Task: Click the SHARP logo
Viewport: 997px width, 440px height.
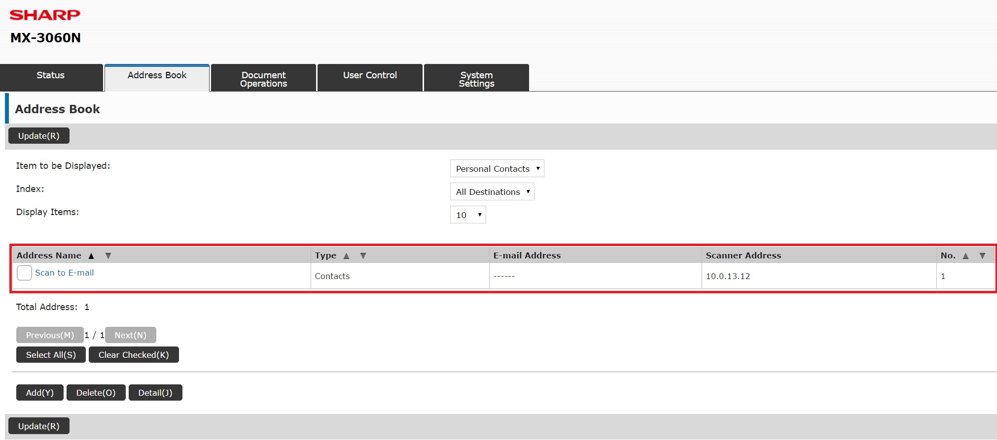Action: pos(45,15)
